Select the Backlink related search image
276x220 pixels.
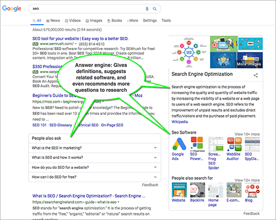click(x=197, y=190)
